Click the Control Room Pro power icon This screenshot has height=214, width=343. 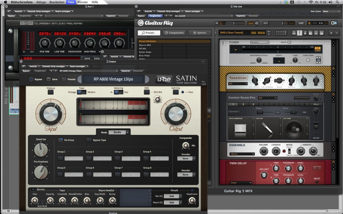(x=333, y=94)
